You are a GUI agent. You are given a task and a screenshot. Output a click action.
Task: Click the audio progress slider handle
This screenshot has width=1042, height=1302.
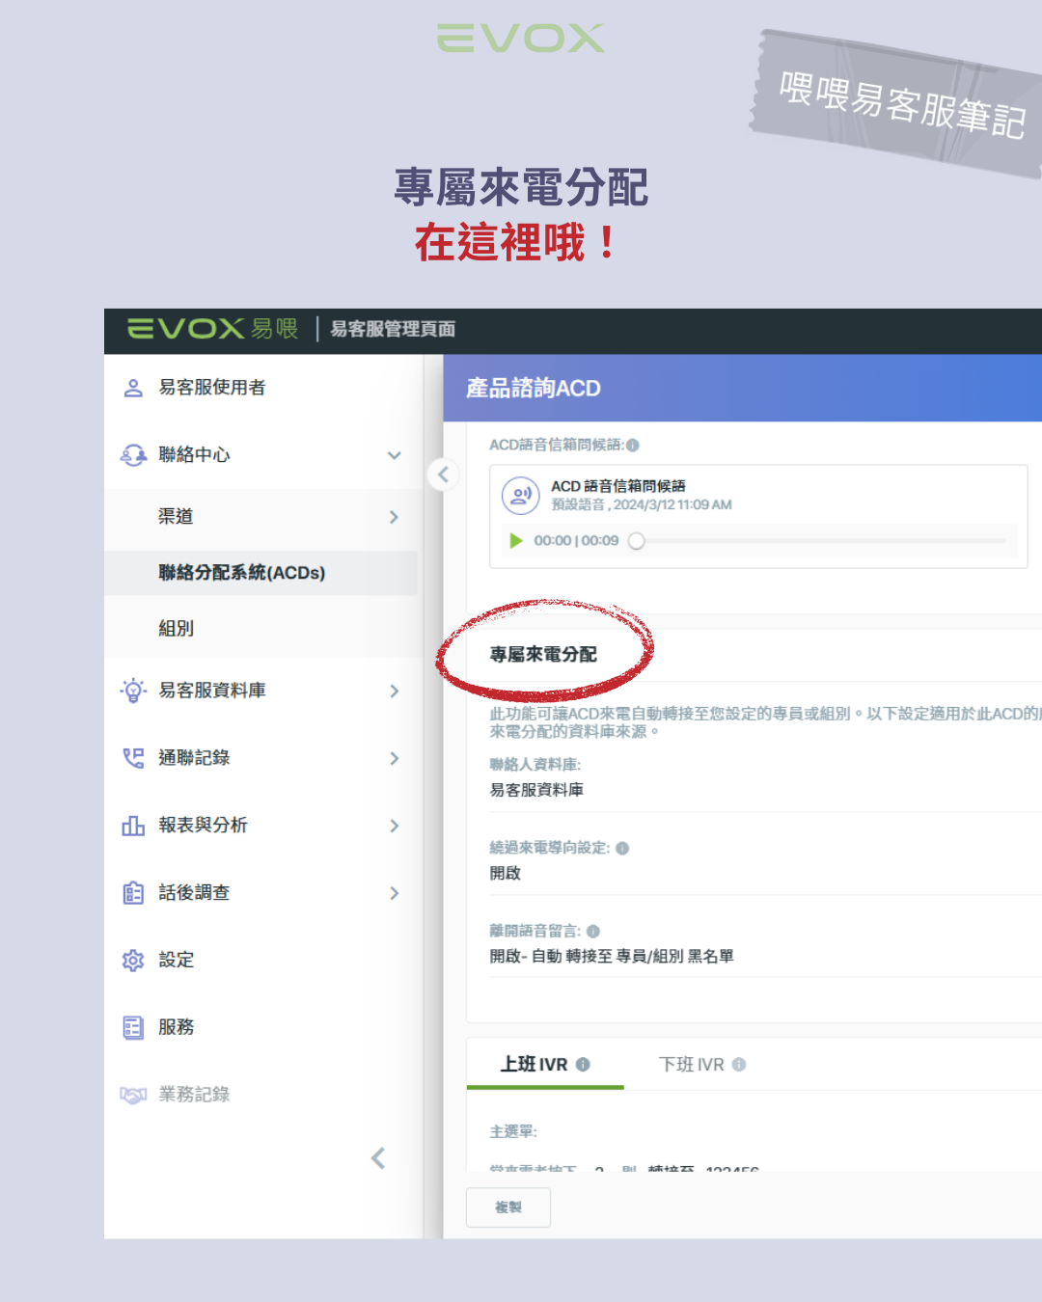636,541
